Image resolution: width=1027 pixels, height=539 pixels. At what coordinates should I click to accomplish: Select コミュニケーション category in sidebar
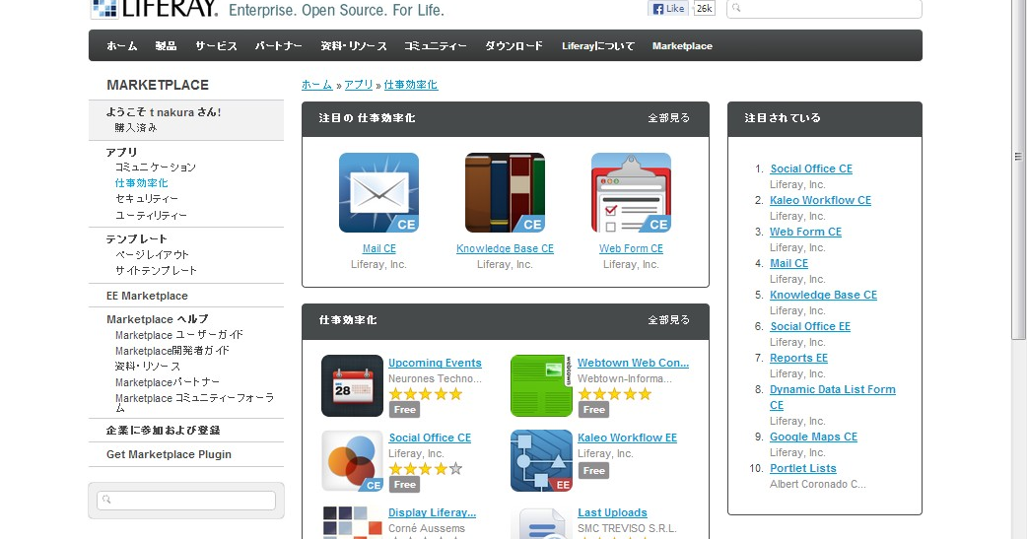(x=155, y=167)
